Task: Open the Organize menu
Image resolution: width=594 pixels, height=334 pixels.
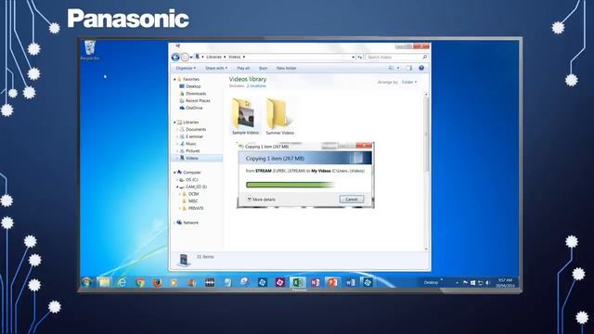Action: click(186, 68)
